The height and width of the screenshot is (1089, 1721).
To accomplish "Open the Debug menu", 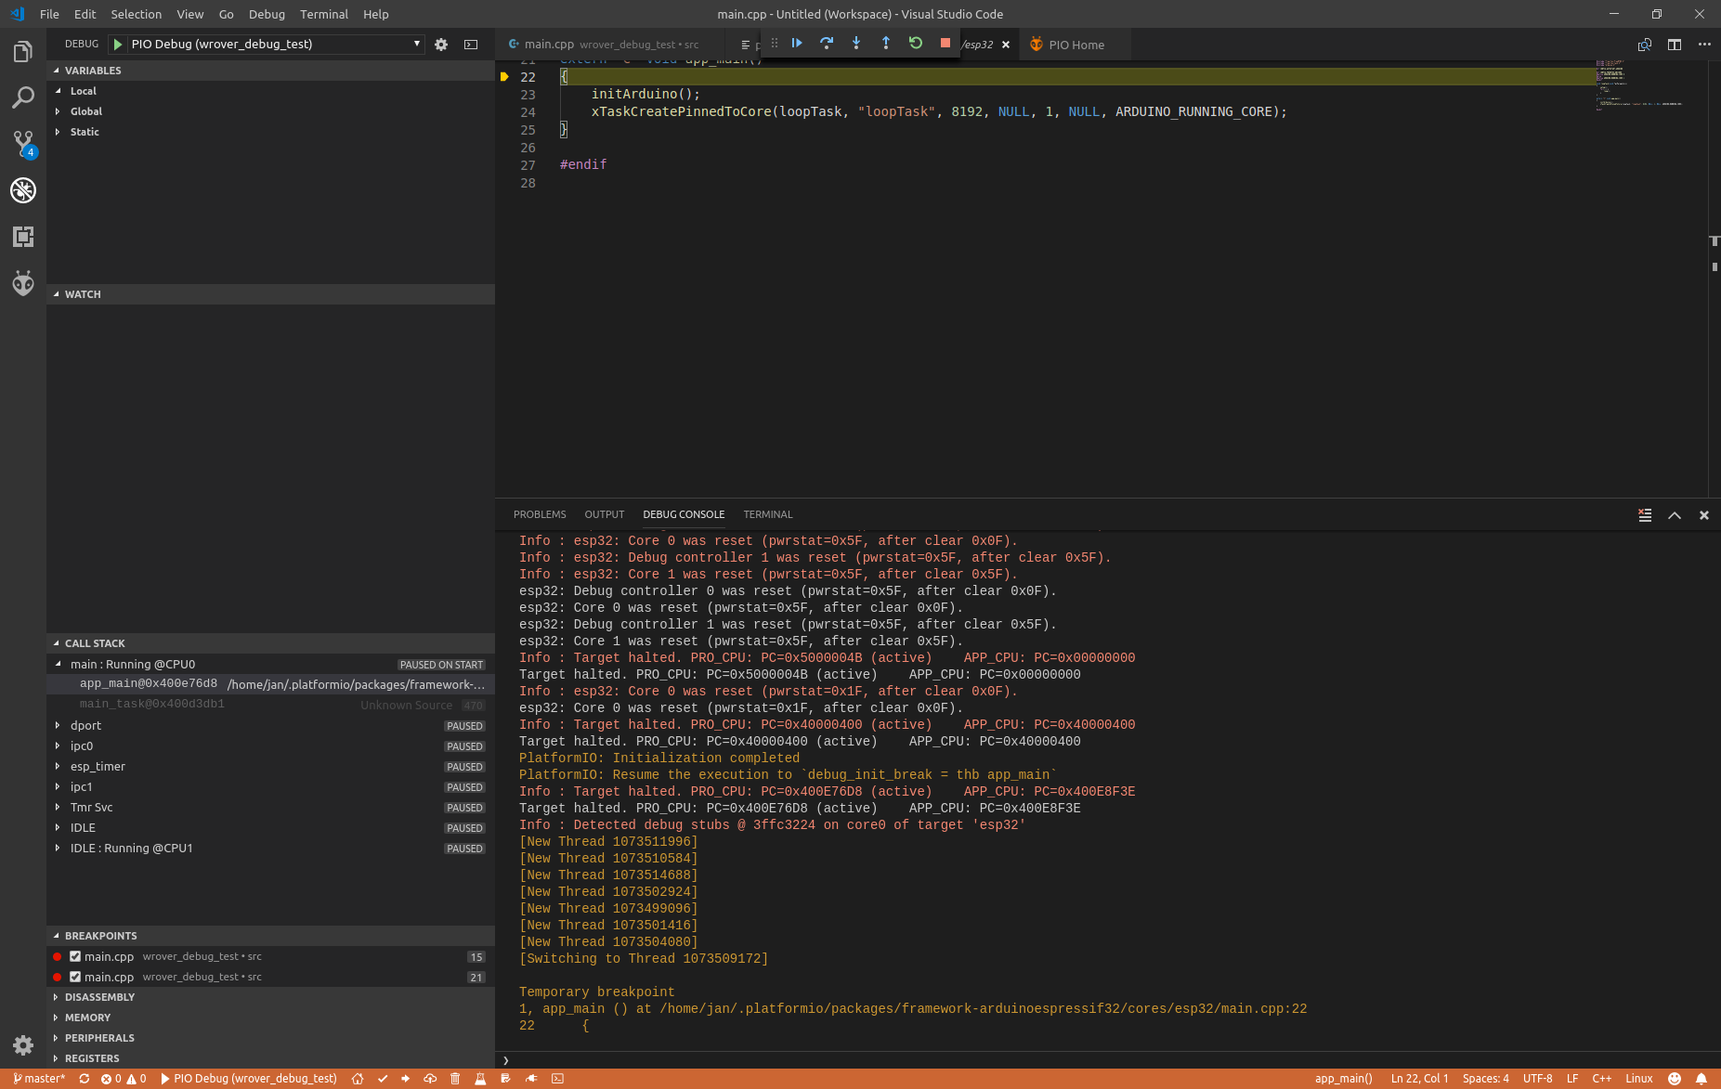I will [267, 14].
